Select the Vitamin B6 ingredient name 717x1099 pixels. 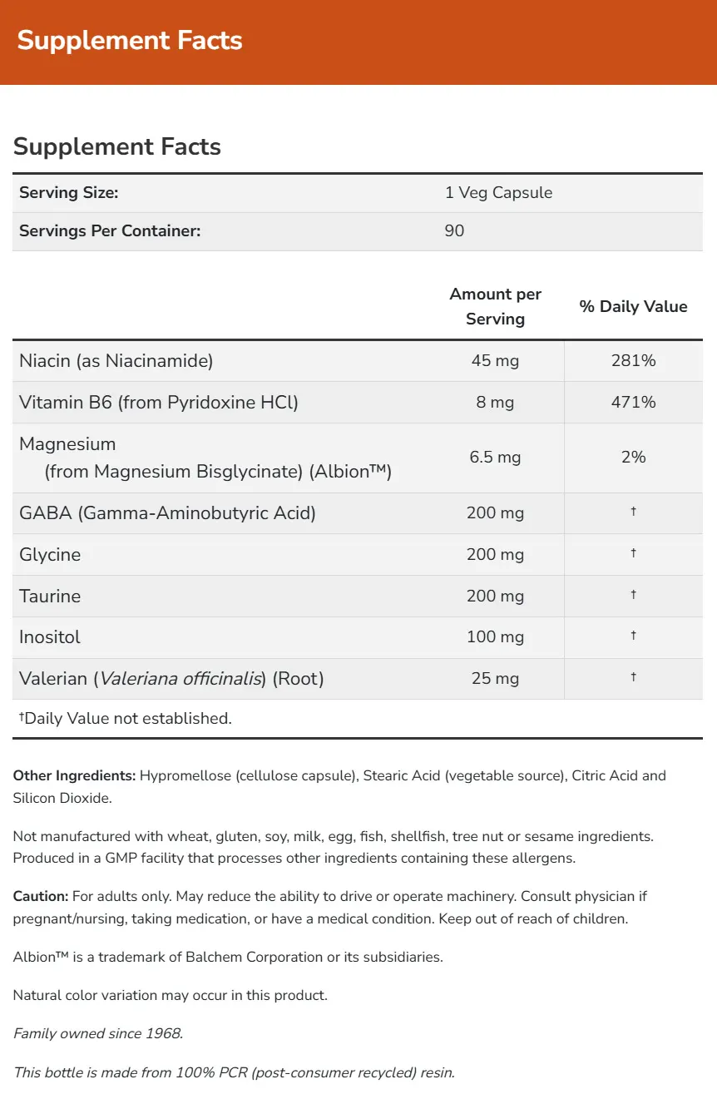158,403
